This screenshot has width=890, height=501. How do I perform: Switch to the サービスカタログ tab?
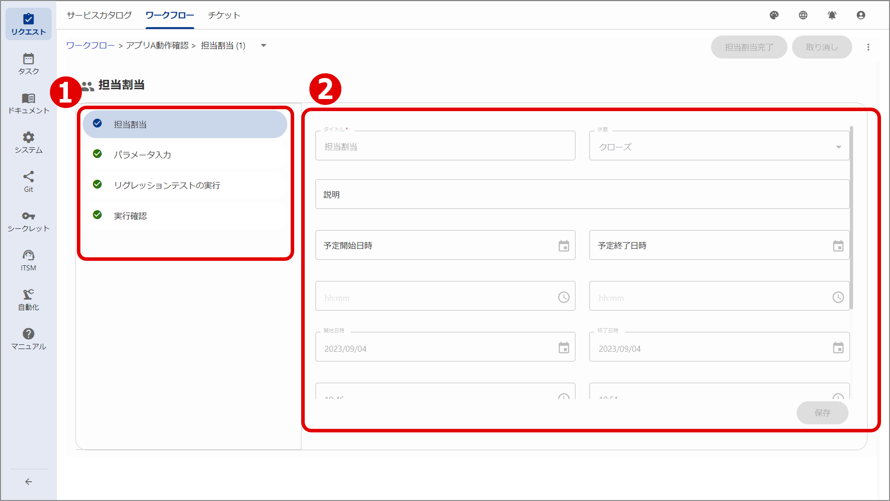(99, 15)
